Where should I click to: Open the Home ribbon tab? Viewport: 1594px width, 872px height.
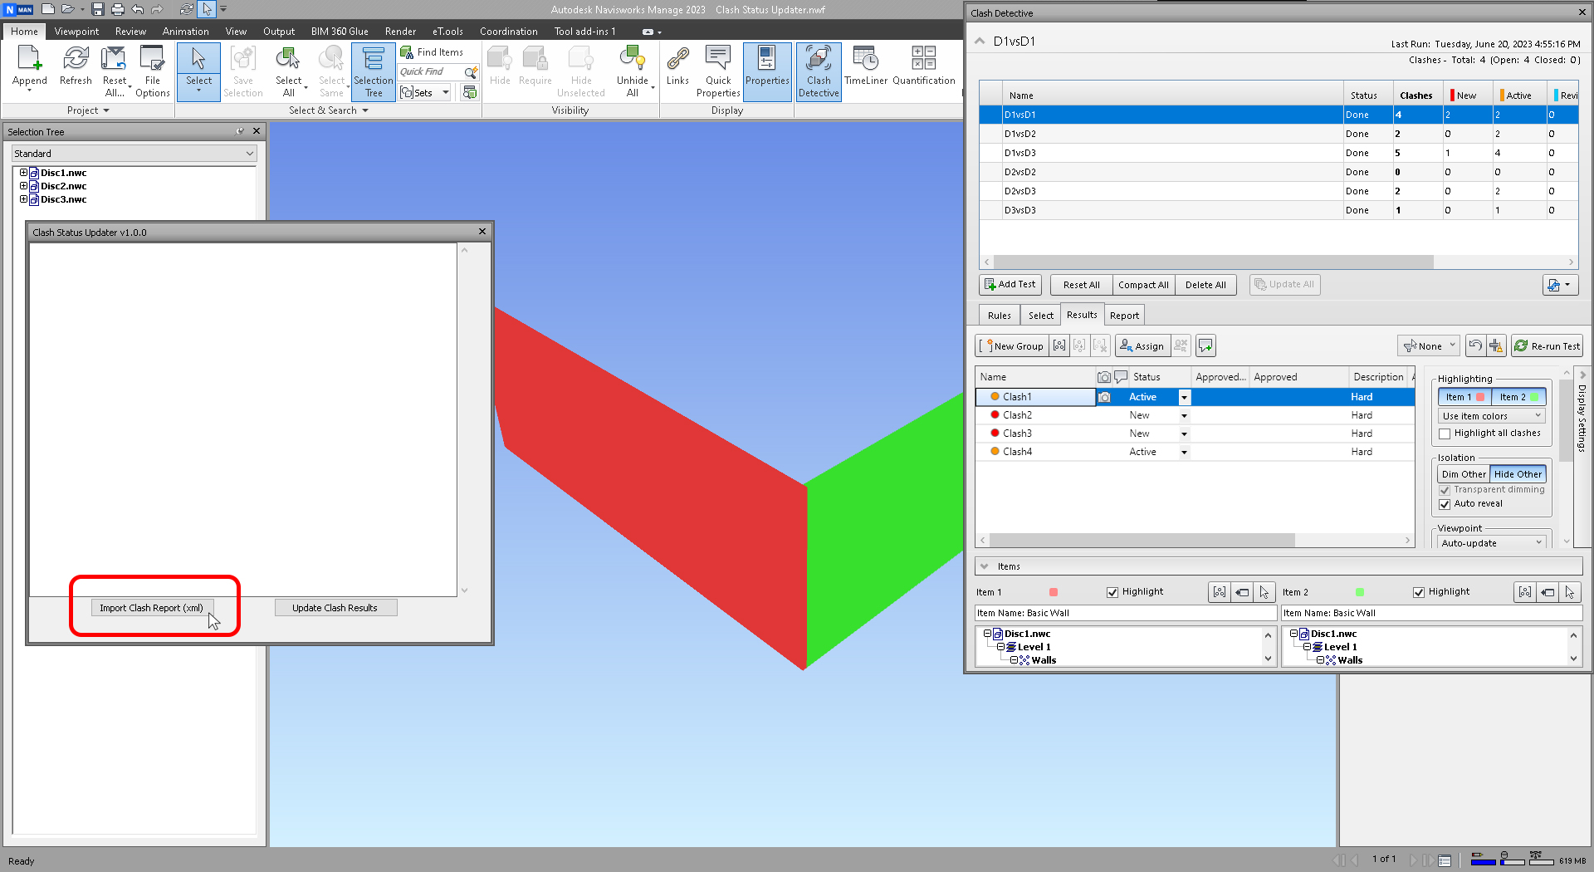pyautogui.click(x=24, y=32)
